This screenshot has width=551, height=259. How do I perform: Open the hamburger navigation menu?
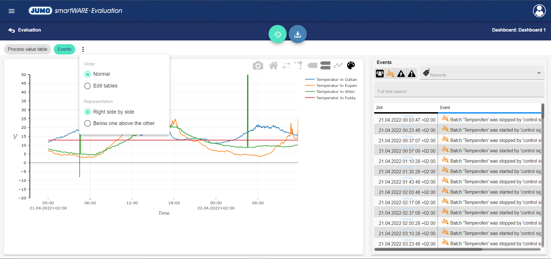(11, 11)
